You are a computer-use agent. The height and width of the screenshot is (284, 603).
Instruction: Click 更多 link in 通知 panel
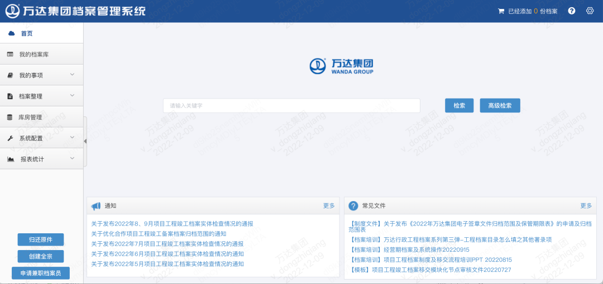click(x=329, y=206)
